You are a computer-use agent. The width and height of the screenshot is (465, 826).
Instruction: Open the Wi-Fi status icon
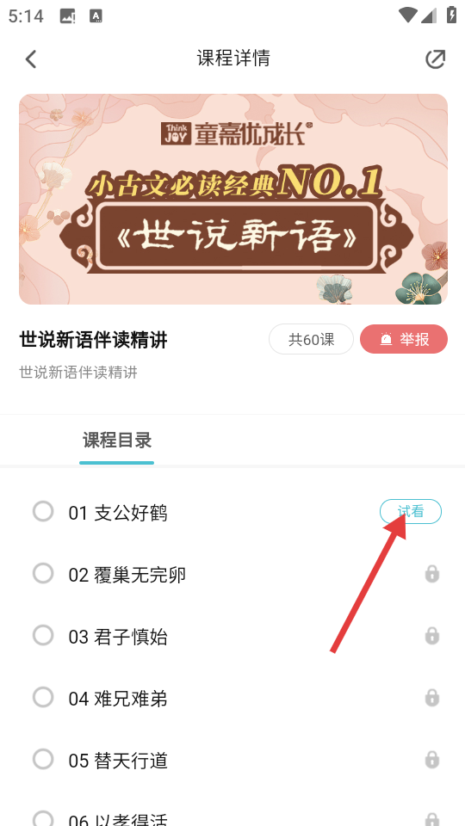click(x=407, y=15)
